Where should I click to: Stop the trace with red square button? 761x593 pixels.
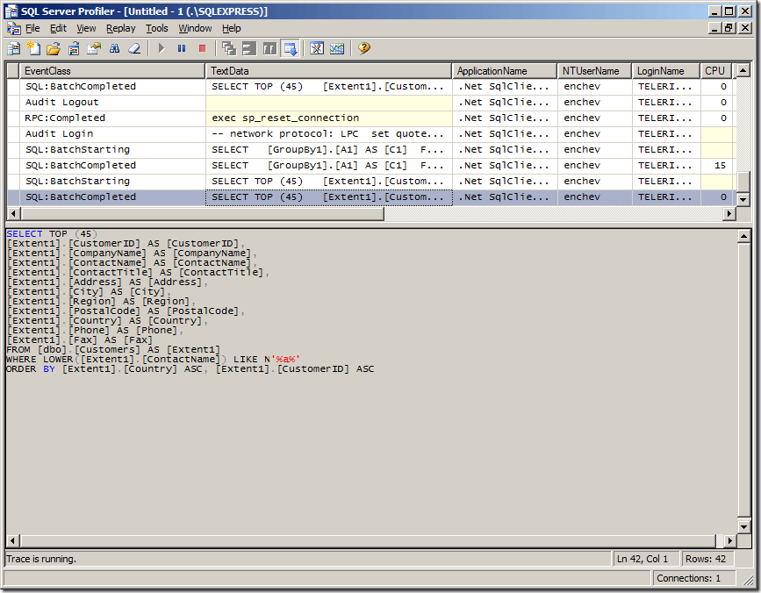pos(203,48)
